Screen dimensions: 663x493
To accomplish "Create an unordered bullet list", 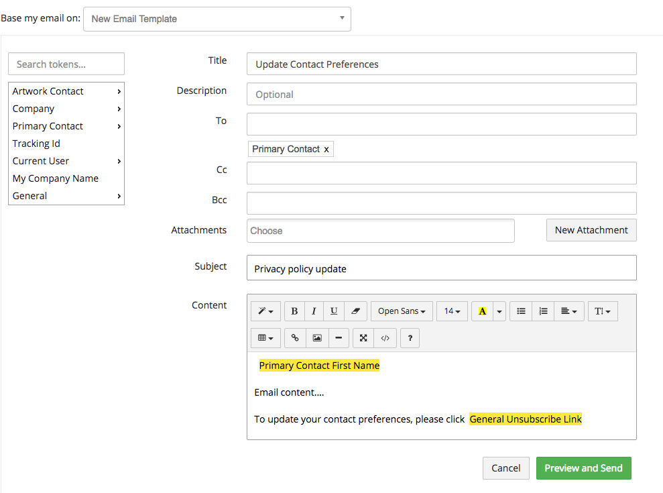I will [521, 311].
